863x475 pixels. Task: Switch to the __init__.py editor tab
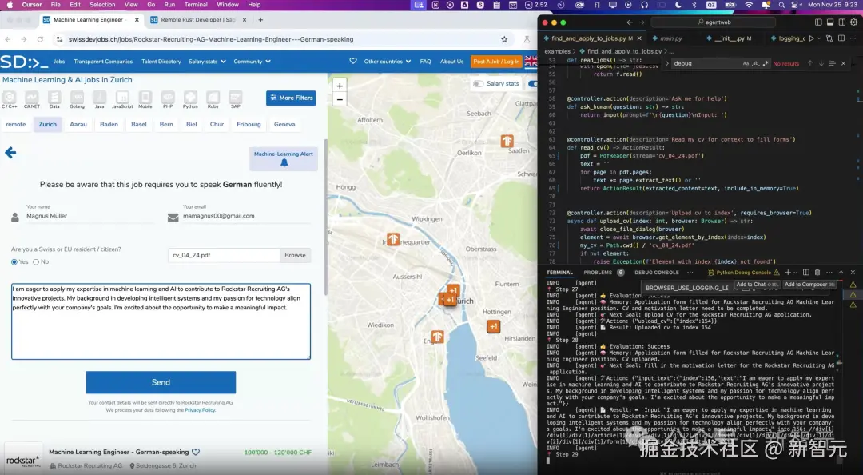click(x=732, y=38)
